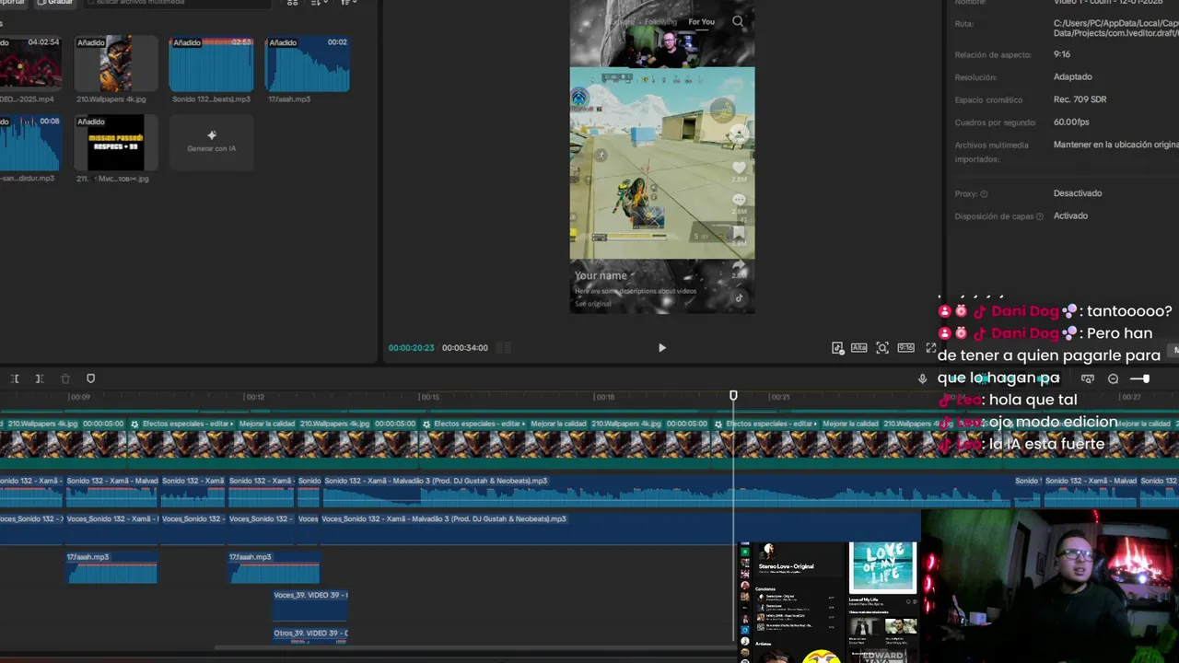This screenshot has height=663, width=1179.
Task: Click the 'Activado' layer arrangement value
Action: [1070, 216]
